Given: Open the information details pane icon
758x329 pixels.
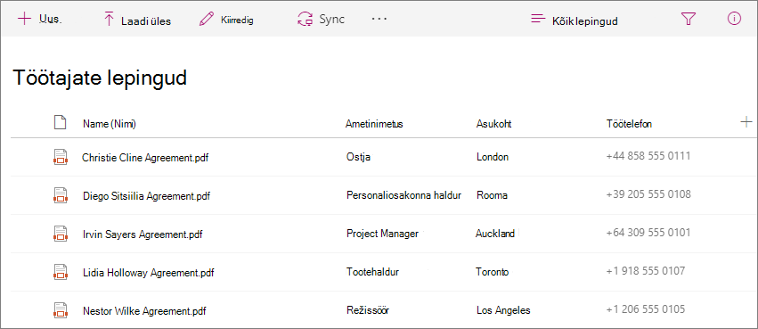Looking at the screenshot, I should tap(734, 19).
